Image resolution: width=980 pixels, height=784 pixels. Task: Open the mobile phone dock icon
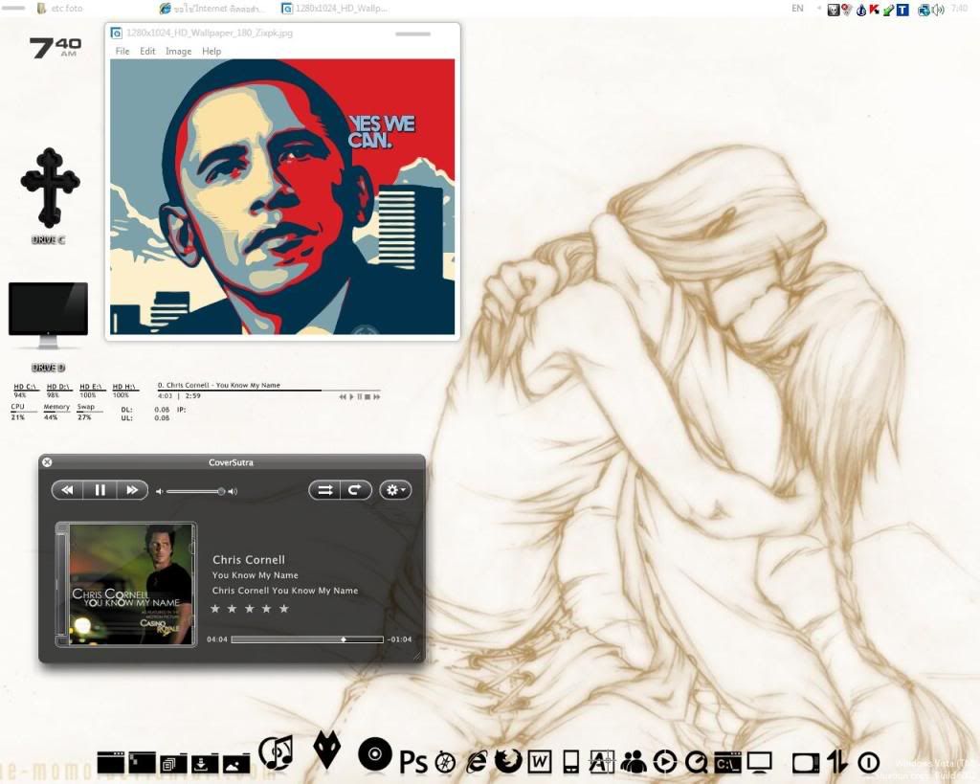570,761
